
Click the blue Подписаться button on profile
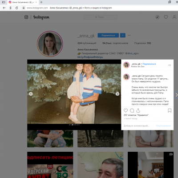tap(108, 35)
